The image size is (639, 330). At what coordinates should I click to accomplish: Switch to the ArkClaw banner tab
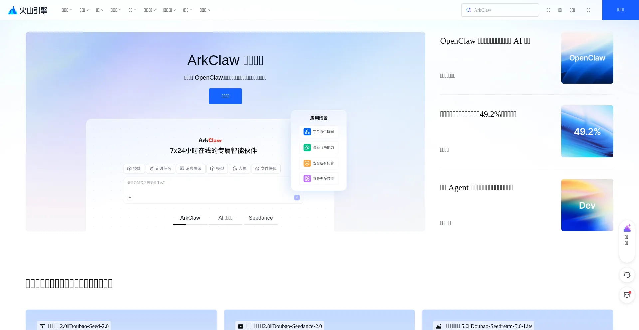coord(190,218)
